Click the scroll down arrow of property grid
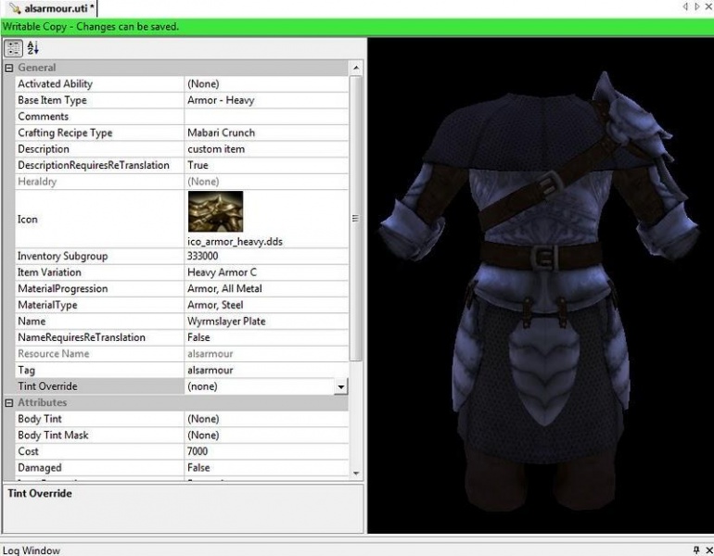714x556 pixels. (356, 473)
